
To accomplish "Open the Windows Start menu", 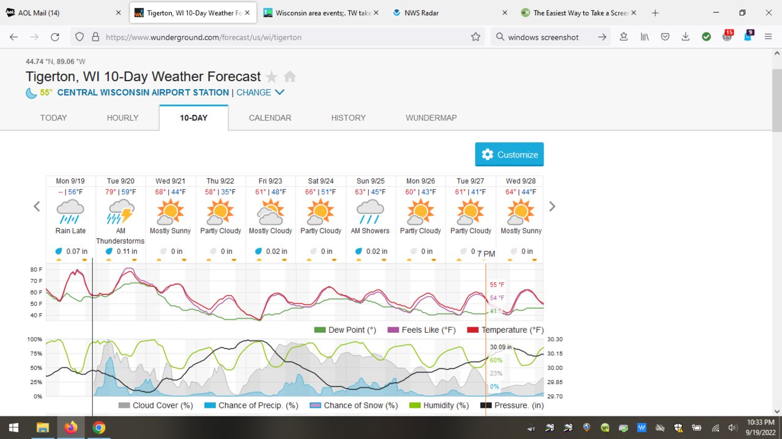I will coord(13,427).
